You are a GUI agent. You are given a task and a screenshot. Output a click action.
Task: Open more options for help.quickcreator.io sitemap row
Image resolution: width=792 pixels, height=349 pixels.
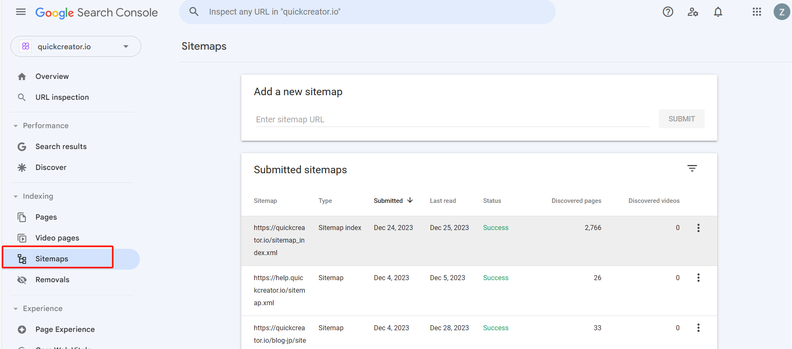(698, 278)
